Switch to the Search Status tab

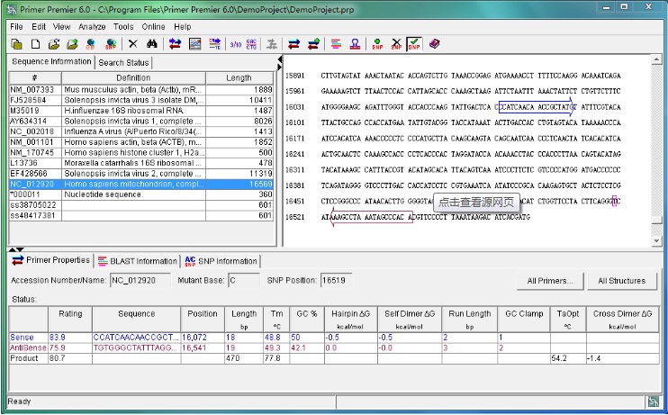(x=124, y=63)
